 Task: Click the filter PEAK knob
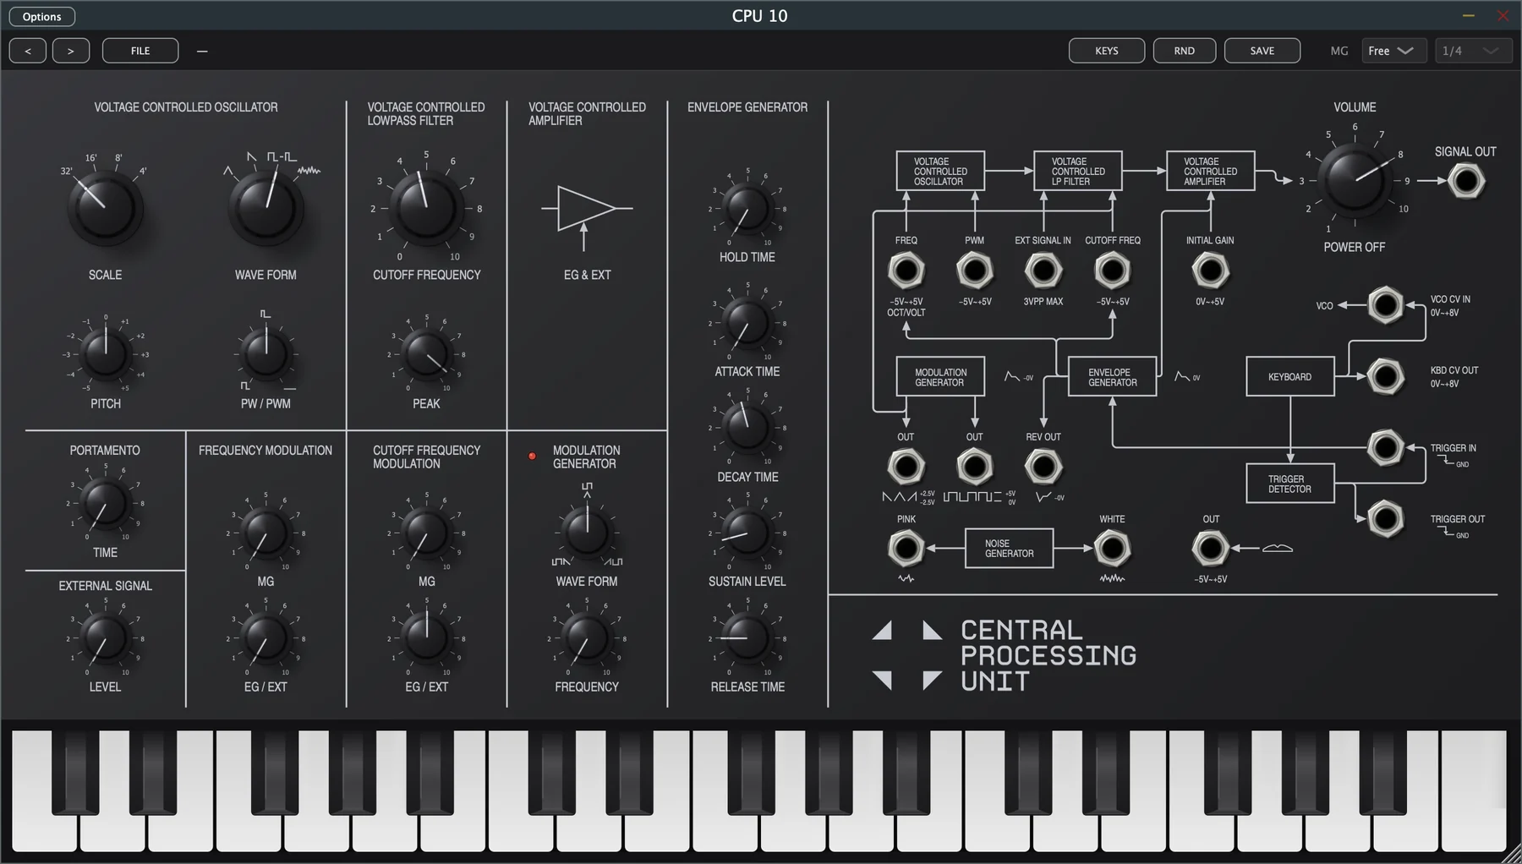click(426, 353)
